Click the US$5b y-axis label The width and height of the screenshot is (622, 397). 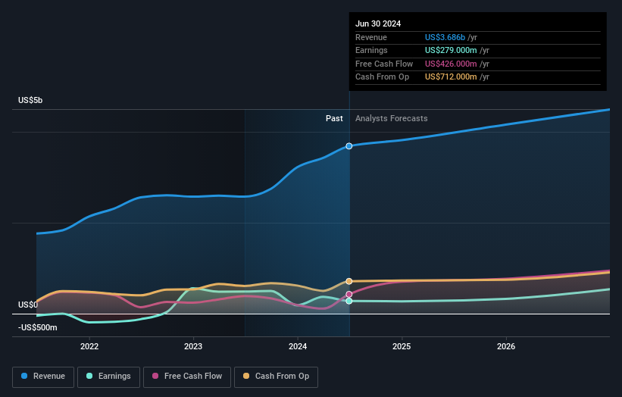[x=30, y=100]
